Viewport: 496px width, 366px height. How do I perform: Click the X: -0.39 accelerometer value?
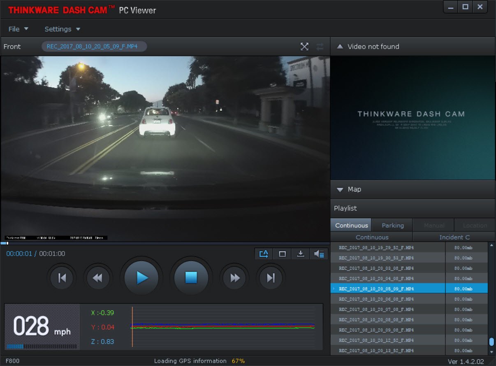tap(102, 313)
